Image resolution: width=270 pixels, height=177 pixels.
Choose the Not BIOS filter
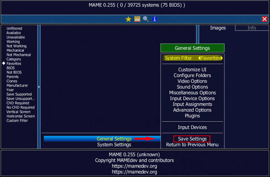pos(14,72)
